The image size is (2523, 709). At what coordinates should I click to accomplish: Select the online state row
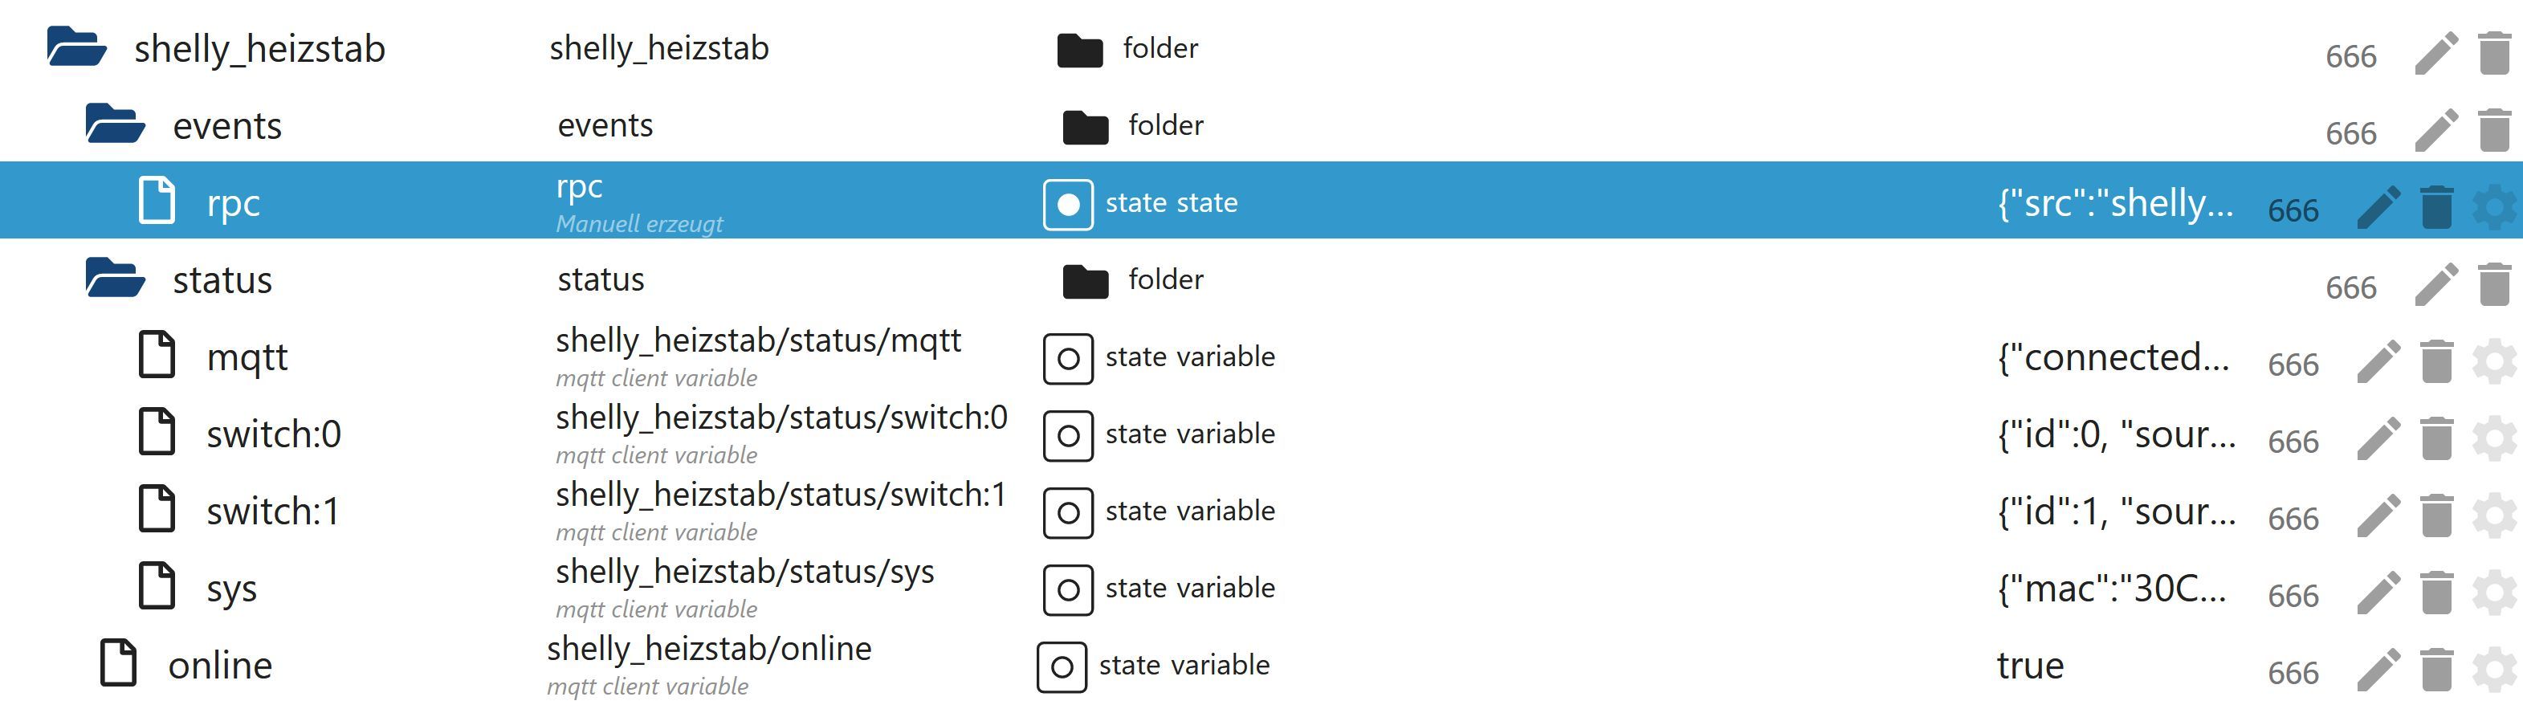[x=219, y=666]
